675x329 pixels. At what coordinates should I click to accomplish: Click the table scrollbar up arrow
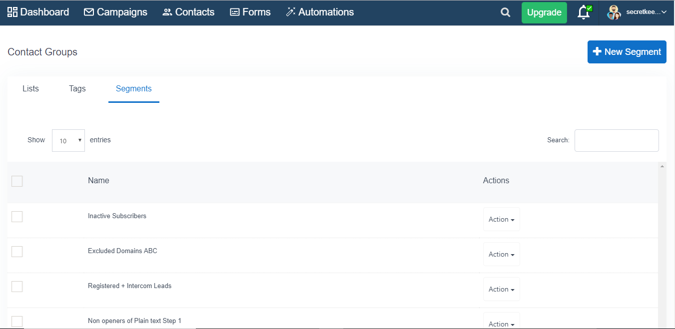coord(663,166)
